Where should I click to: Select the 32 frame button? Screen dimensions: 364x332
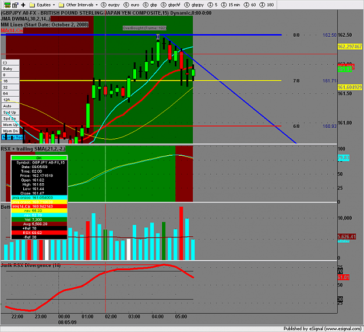(x=10, y=88)
